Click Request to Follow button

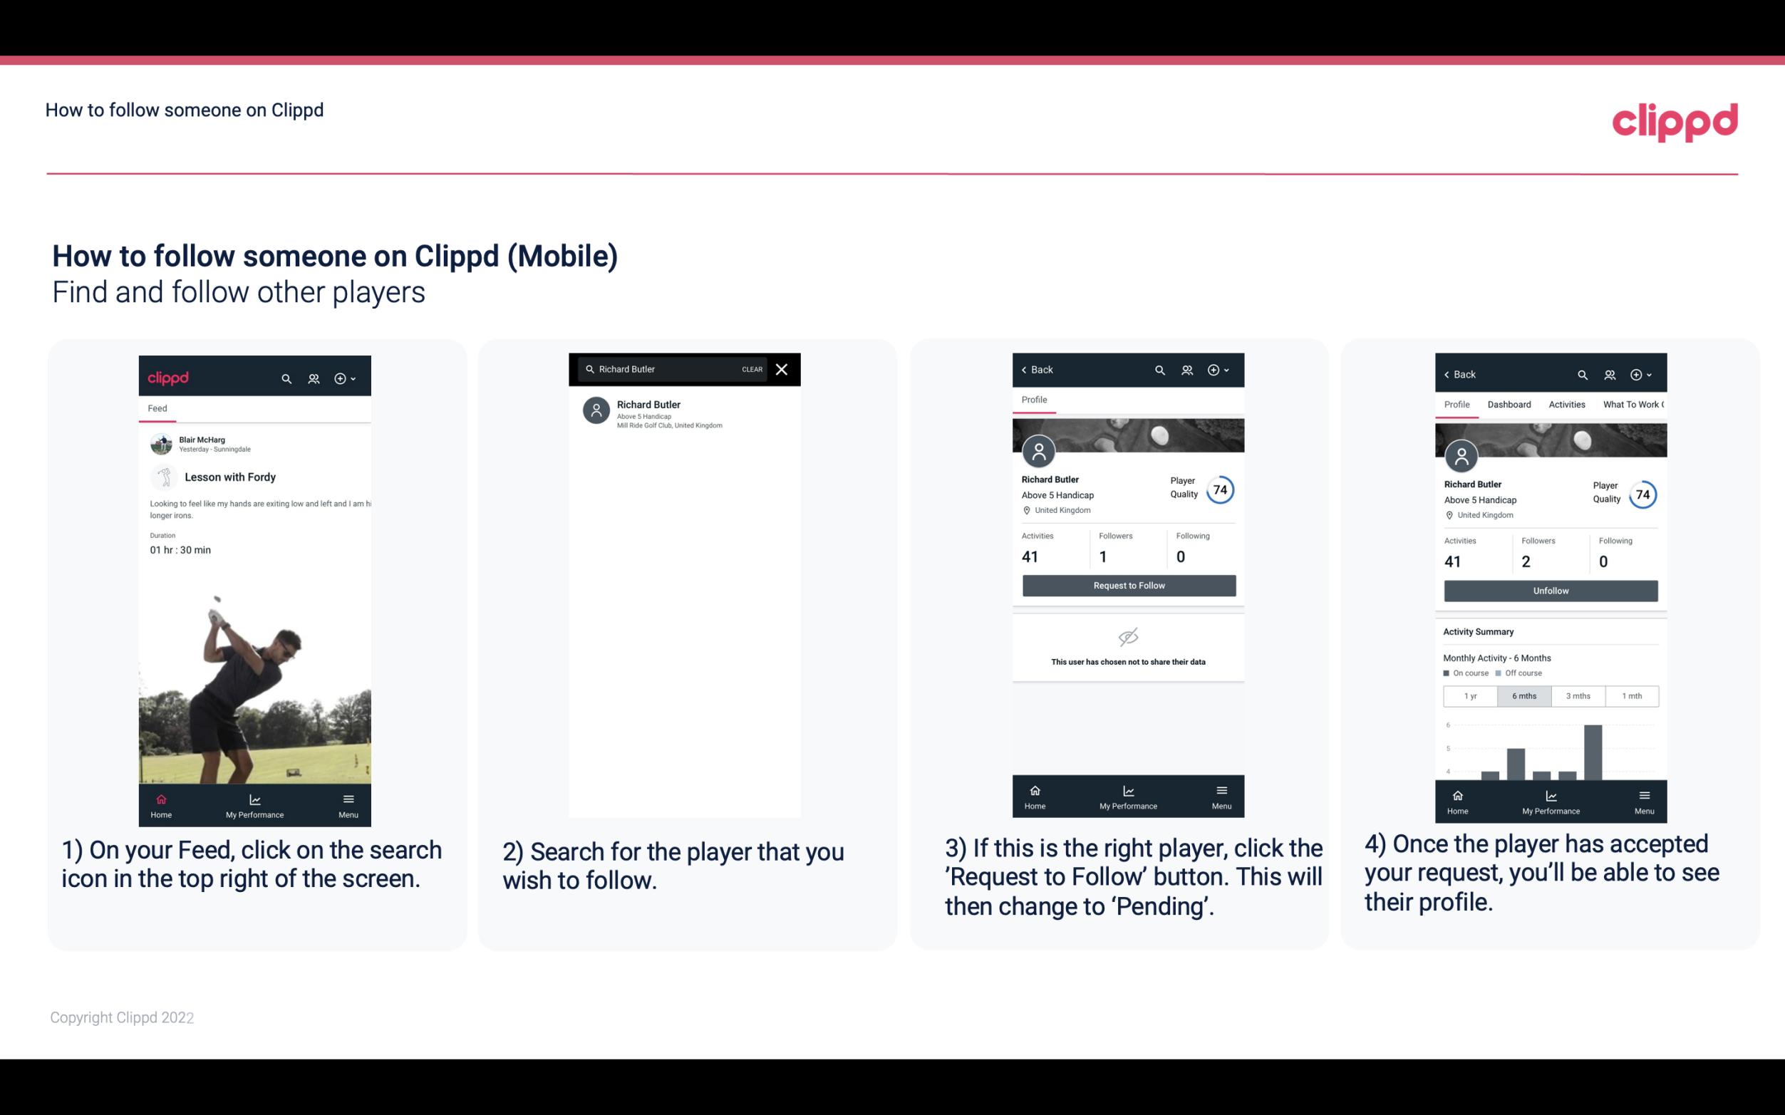pyautogui.click(x=1127, y=584)
